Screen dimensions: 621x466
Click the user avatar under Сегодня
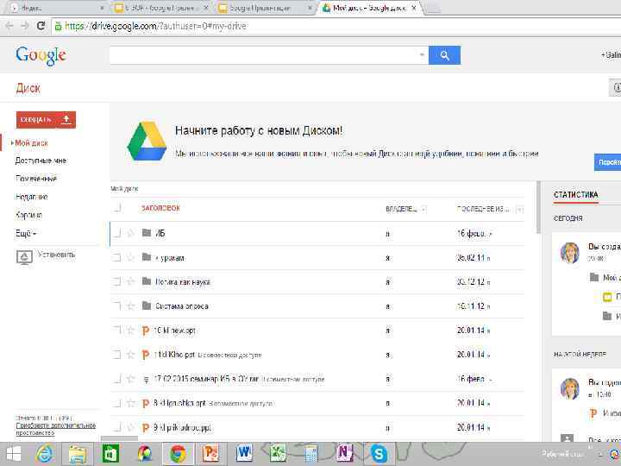coord(570,253)
